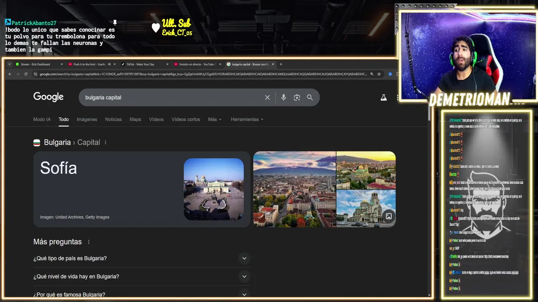Open the browser profile avatar
538x302 pixels.
tap(390, 74)
